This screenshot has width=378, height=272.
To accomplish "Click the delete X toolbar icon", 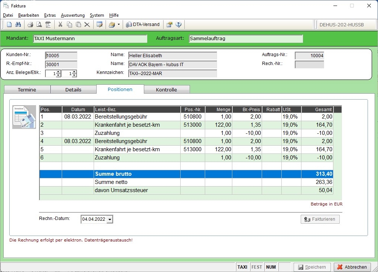I will pyautogui.click(x=87, y=25).
